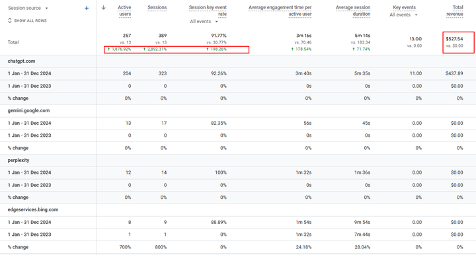Viewport: 476px width, 255px height.
Task: Select the gemini.google.com source row
Action: (28, 111)
